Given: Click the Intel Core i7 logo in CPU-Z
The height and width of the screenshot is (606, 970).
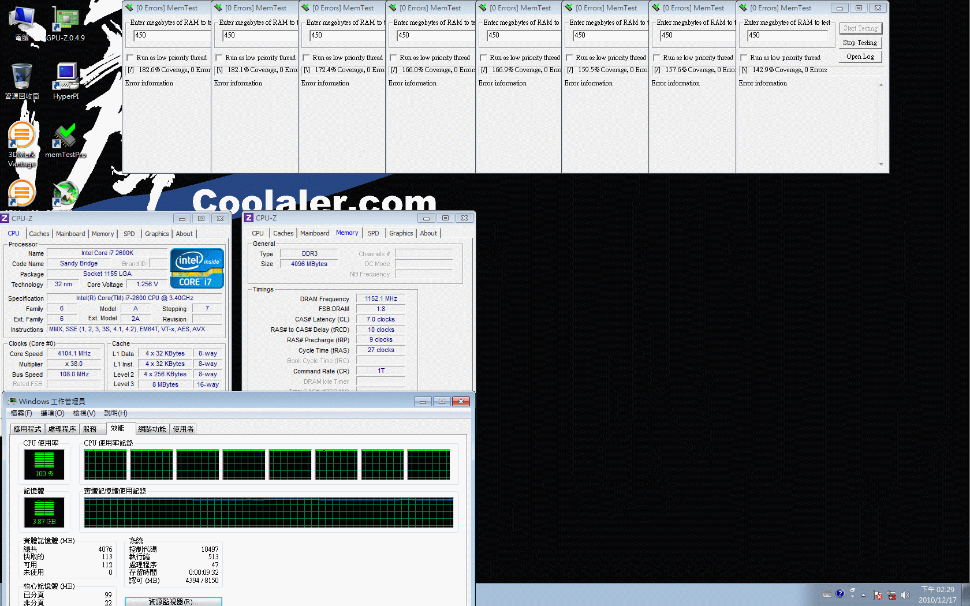Looking at the screenshot, I should 197,268.
